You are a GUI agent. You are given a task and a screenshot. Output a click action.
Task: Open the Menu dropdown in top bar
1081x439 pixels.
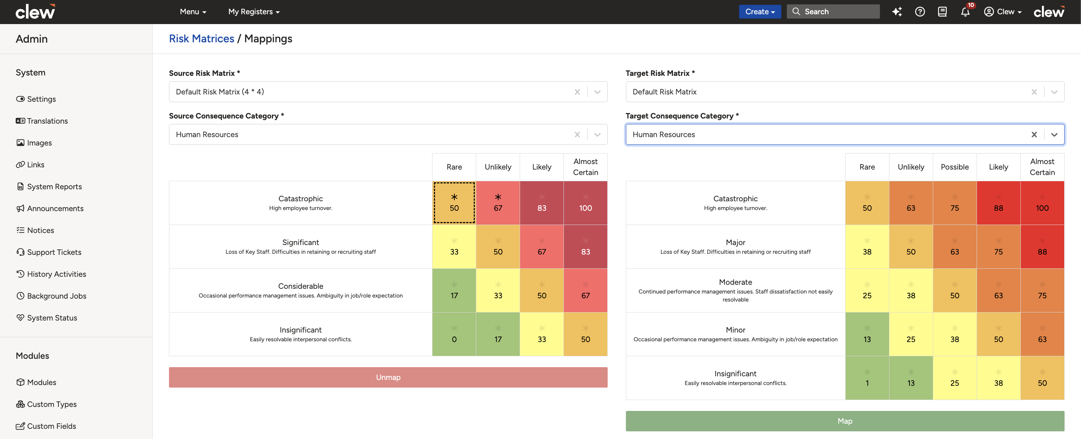[x=193, y=12]
